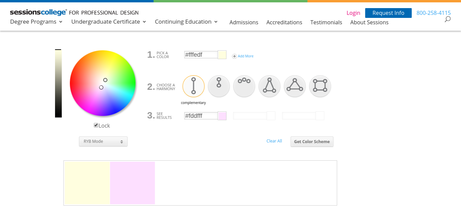Screen dimensions: 461x211
Task: Open site search with magnifier icon
Action: pos(447,19)
